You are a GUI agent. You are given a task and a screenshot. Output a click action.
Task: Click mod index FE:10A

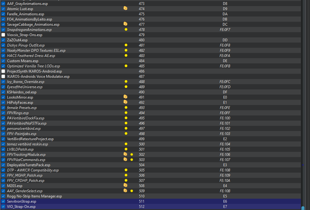pyautogui.click(x=225, y=181)
